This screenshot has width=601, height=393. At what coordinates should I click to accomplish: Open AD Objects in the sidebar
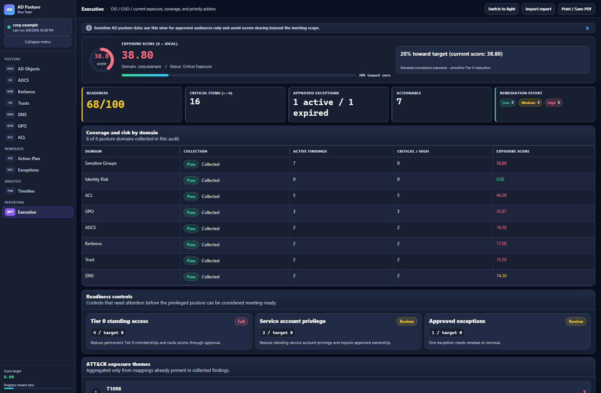38,69
